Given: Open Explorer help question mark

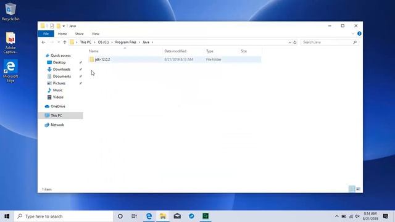Looking at the screenshot, I should (x=359, y=33).
